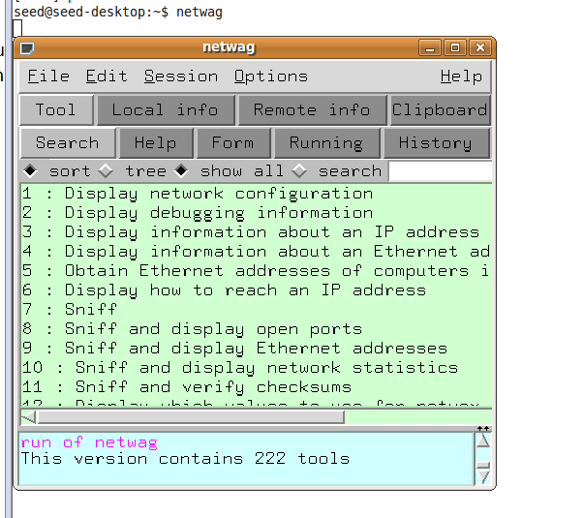Select tool 10 Sniff and display network statistics
Viewport: 584px width, 518px height.
[257, 368]
